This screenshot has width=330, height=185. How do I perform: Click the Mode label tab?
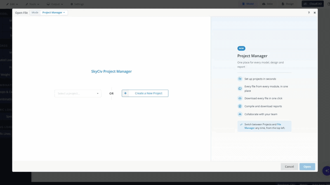tap(35, 13)
